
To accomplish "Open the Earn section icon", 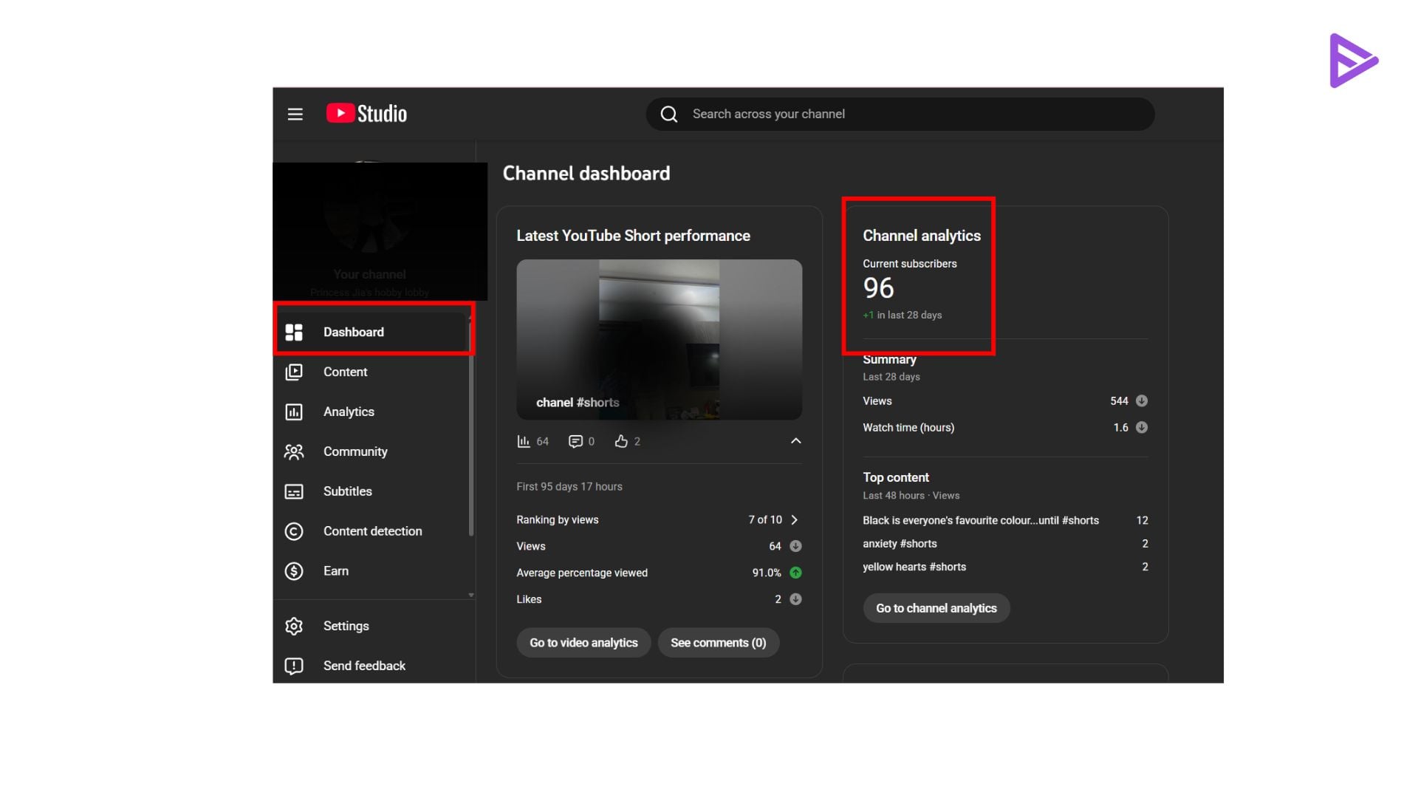I will pos(294,570).
